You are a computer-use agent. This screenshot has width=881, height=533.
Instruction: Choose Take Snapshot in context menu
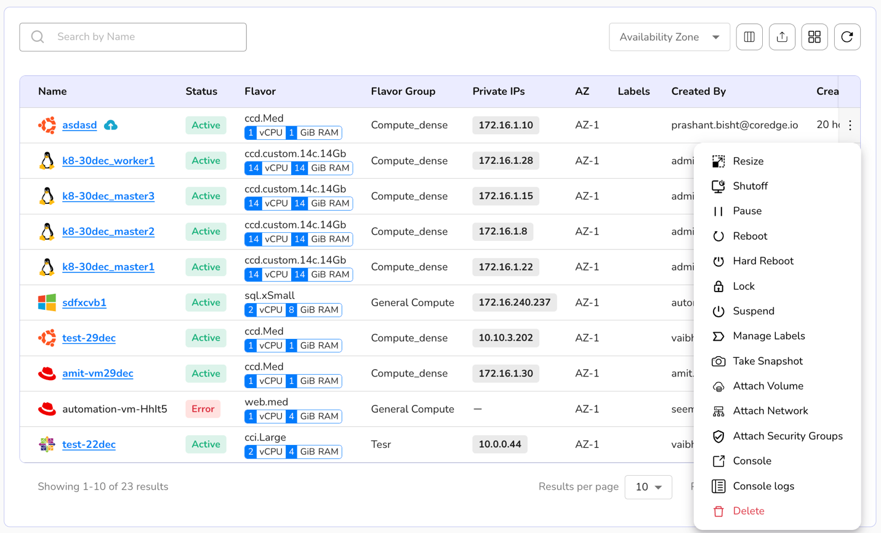click(x=767, y=361)
